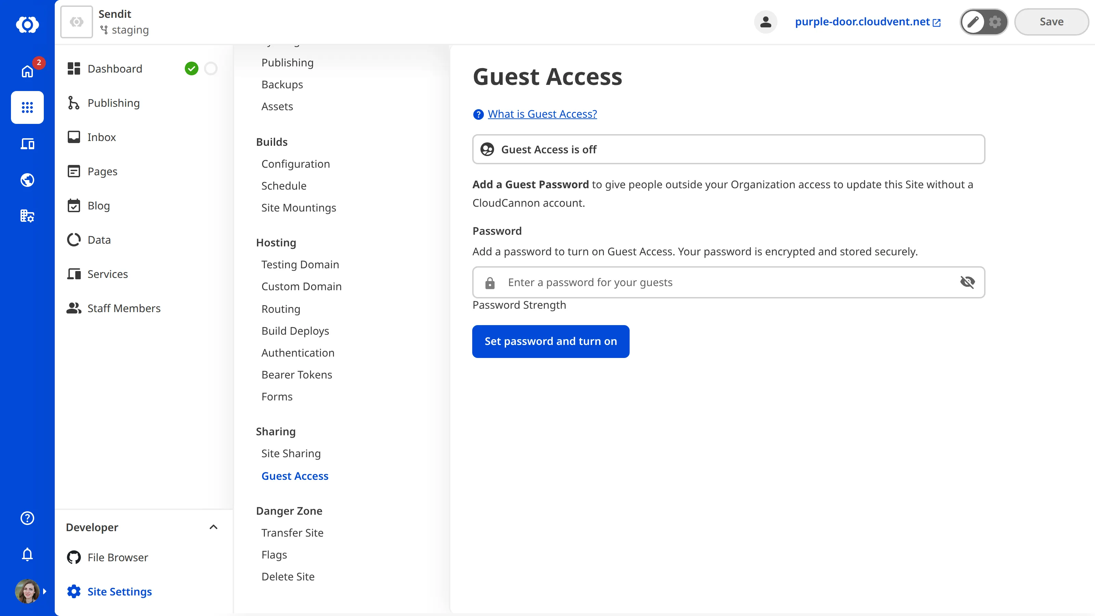This screenshot has height=616, width=1095.
Task: Open Site Mountings settings
Action: coord(298,208)
